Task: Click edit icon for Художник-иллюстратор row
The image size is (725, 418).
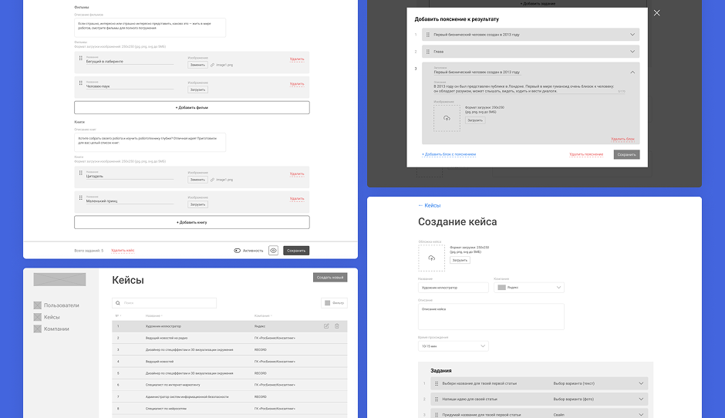Action: [326, 326]
